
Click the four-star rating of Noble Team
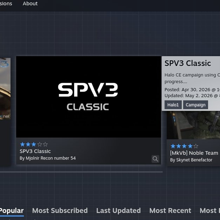[x=184, y=146]
